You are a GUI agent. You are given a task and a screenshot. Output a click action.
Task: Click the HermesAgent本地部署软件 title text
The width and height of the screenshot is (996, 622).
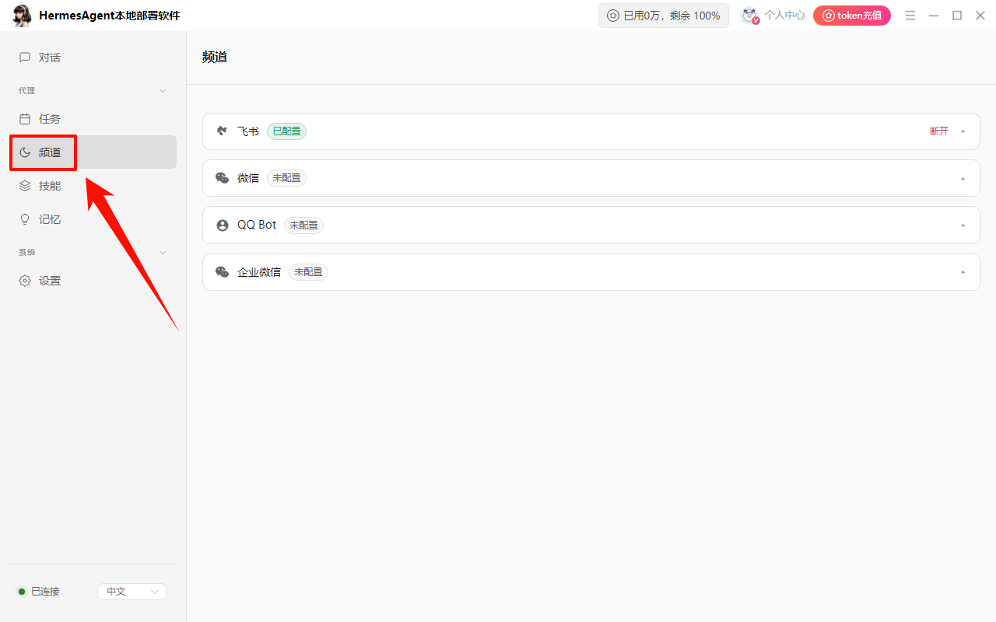(109, 16)
